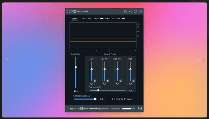Select the Tail length value field 1,0

130,90
